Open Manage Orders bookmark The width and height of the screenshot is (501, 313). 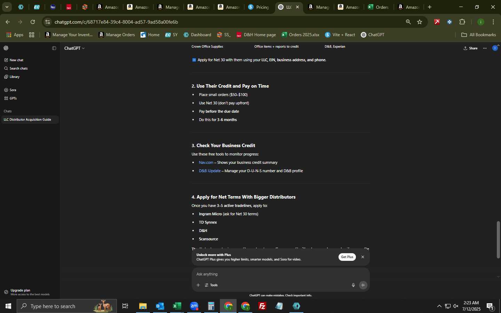tap(117, 35)
